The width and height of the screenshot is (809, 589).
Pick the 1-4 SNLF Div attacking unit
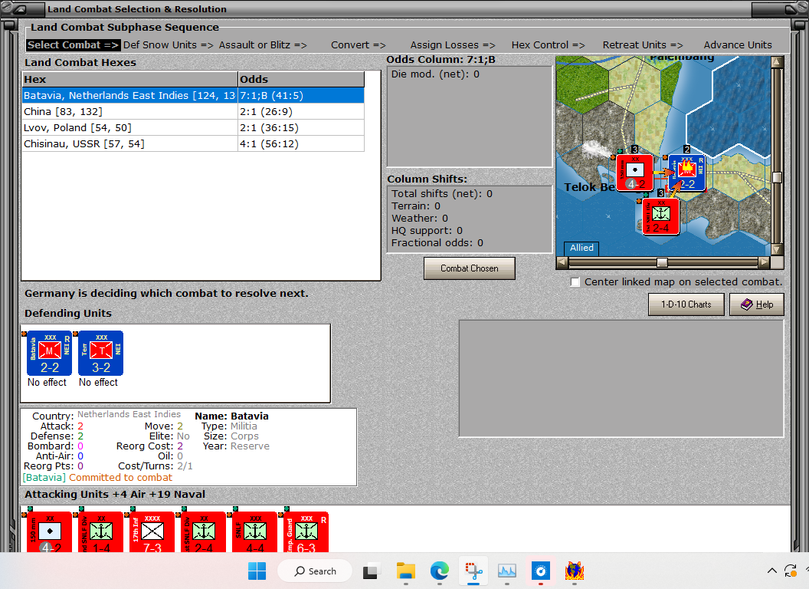coord(100,532)
